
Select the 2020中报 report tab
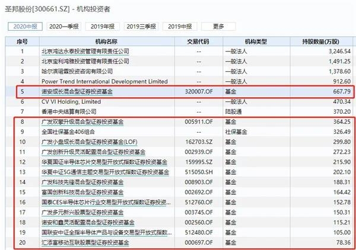(25, 27)
